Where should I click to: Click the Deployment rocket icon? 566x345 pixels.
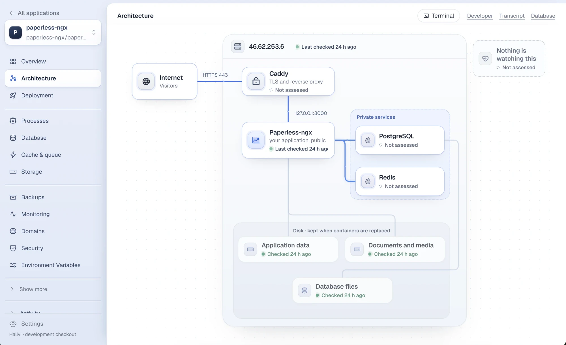(13, 95)
